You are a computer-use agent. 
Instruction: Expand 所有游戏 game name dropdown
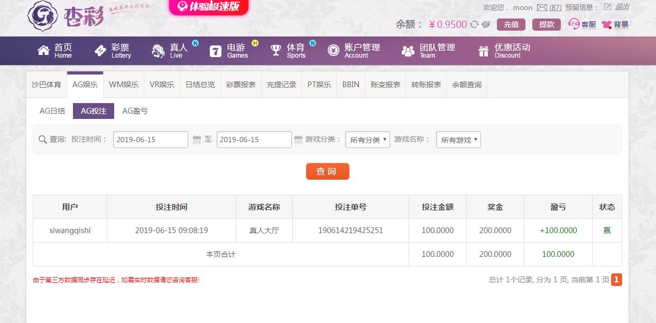tap(458, 140)
